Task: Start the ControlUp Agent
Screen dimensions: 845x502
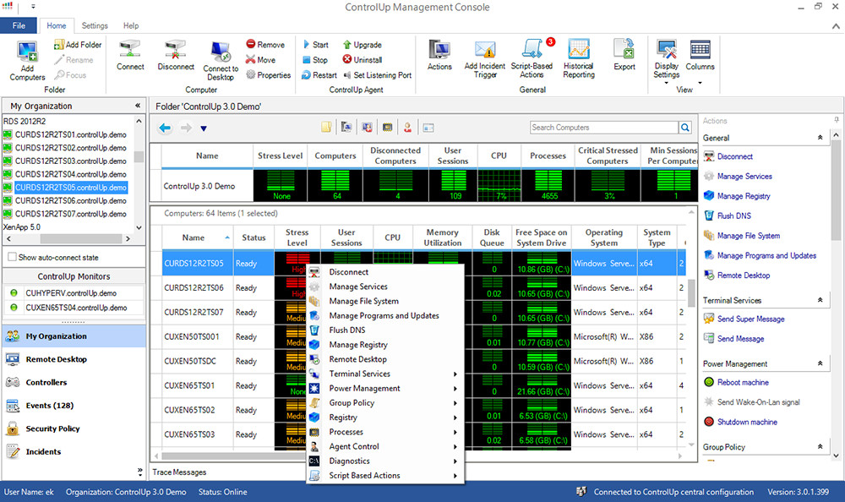Action: tap(315, 45)
